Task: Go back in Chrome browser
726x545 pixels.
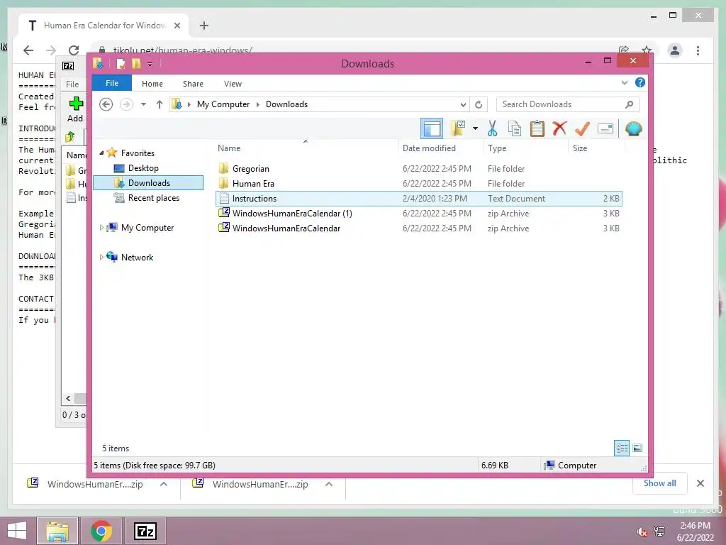Action: [28, 50]
